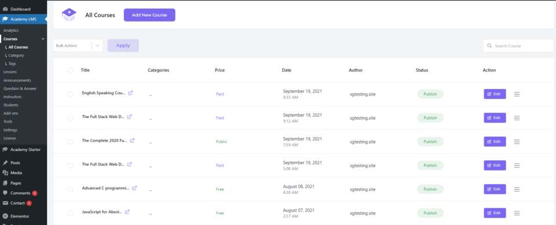The height and width of the screenshot is (225, 556).
Task: Open the English Speaking course title link
Action: point(104,93)
